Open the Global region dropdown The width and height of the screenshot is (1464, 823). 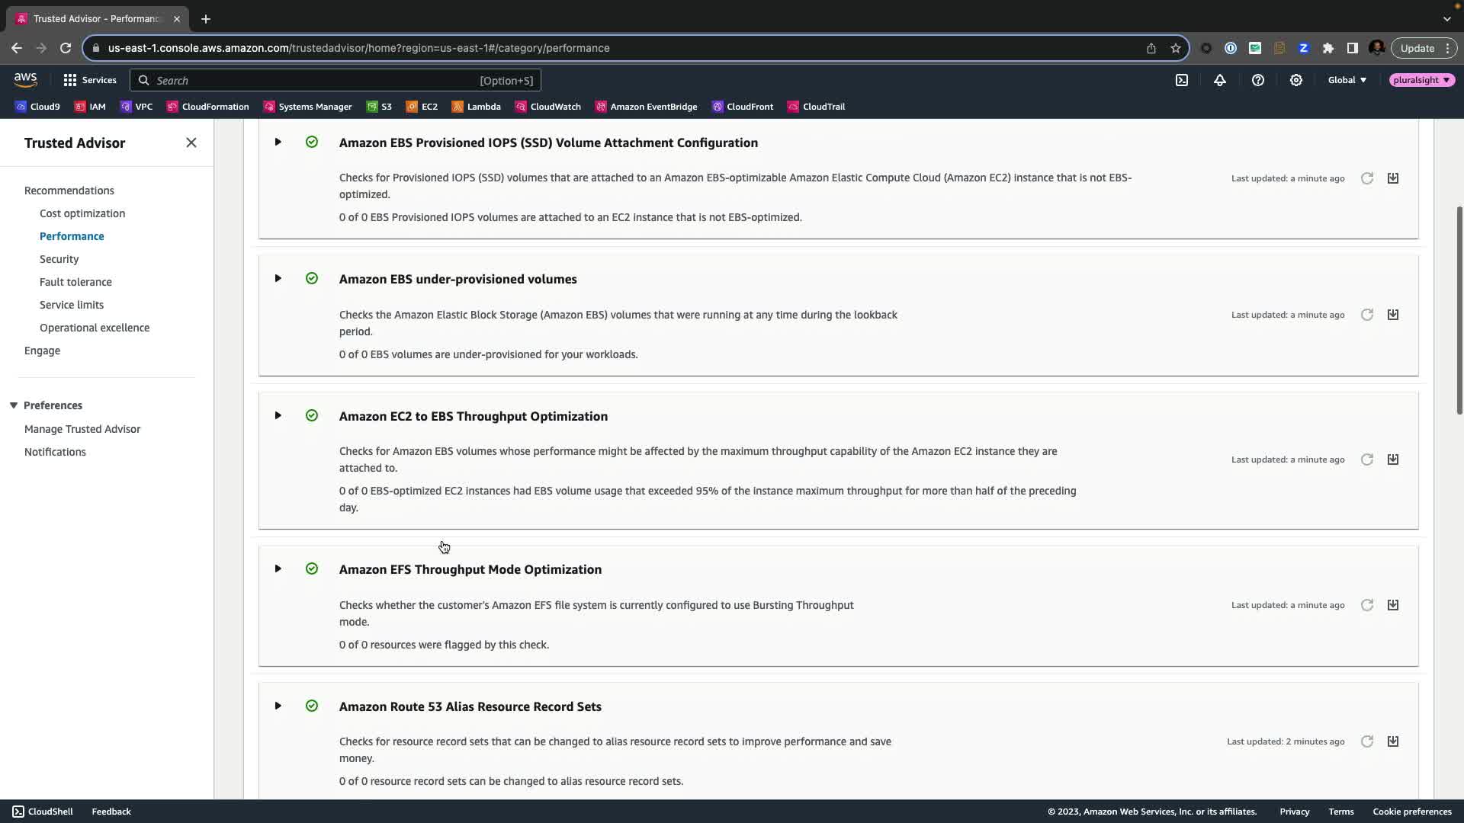(x=1347, y=80)
